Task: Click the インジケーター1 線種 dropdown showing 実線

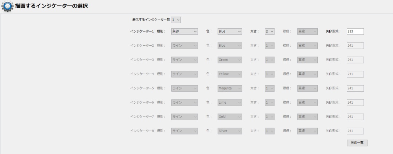Action: [307, 32]
